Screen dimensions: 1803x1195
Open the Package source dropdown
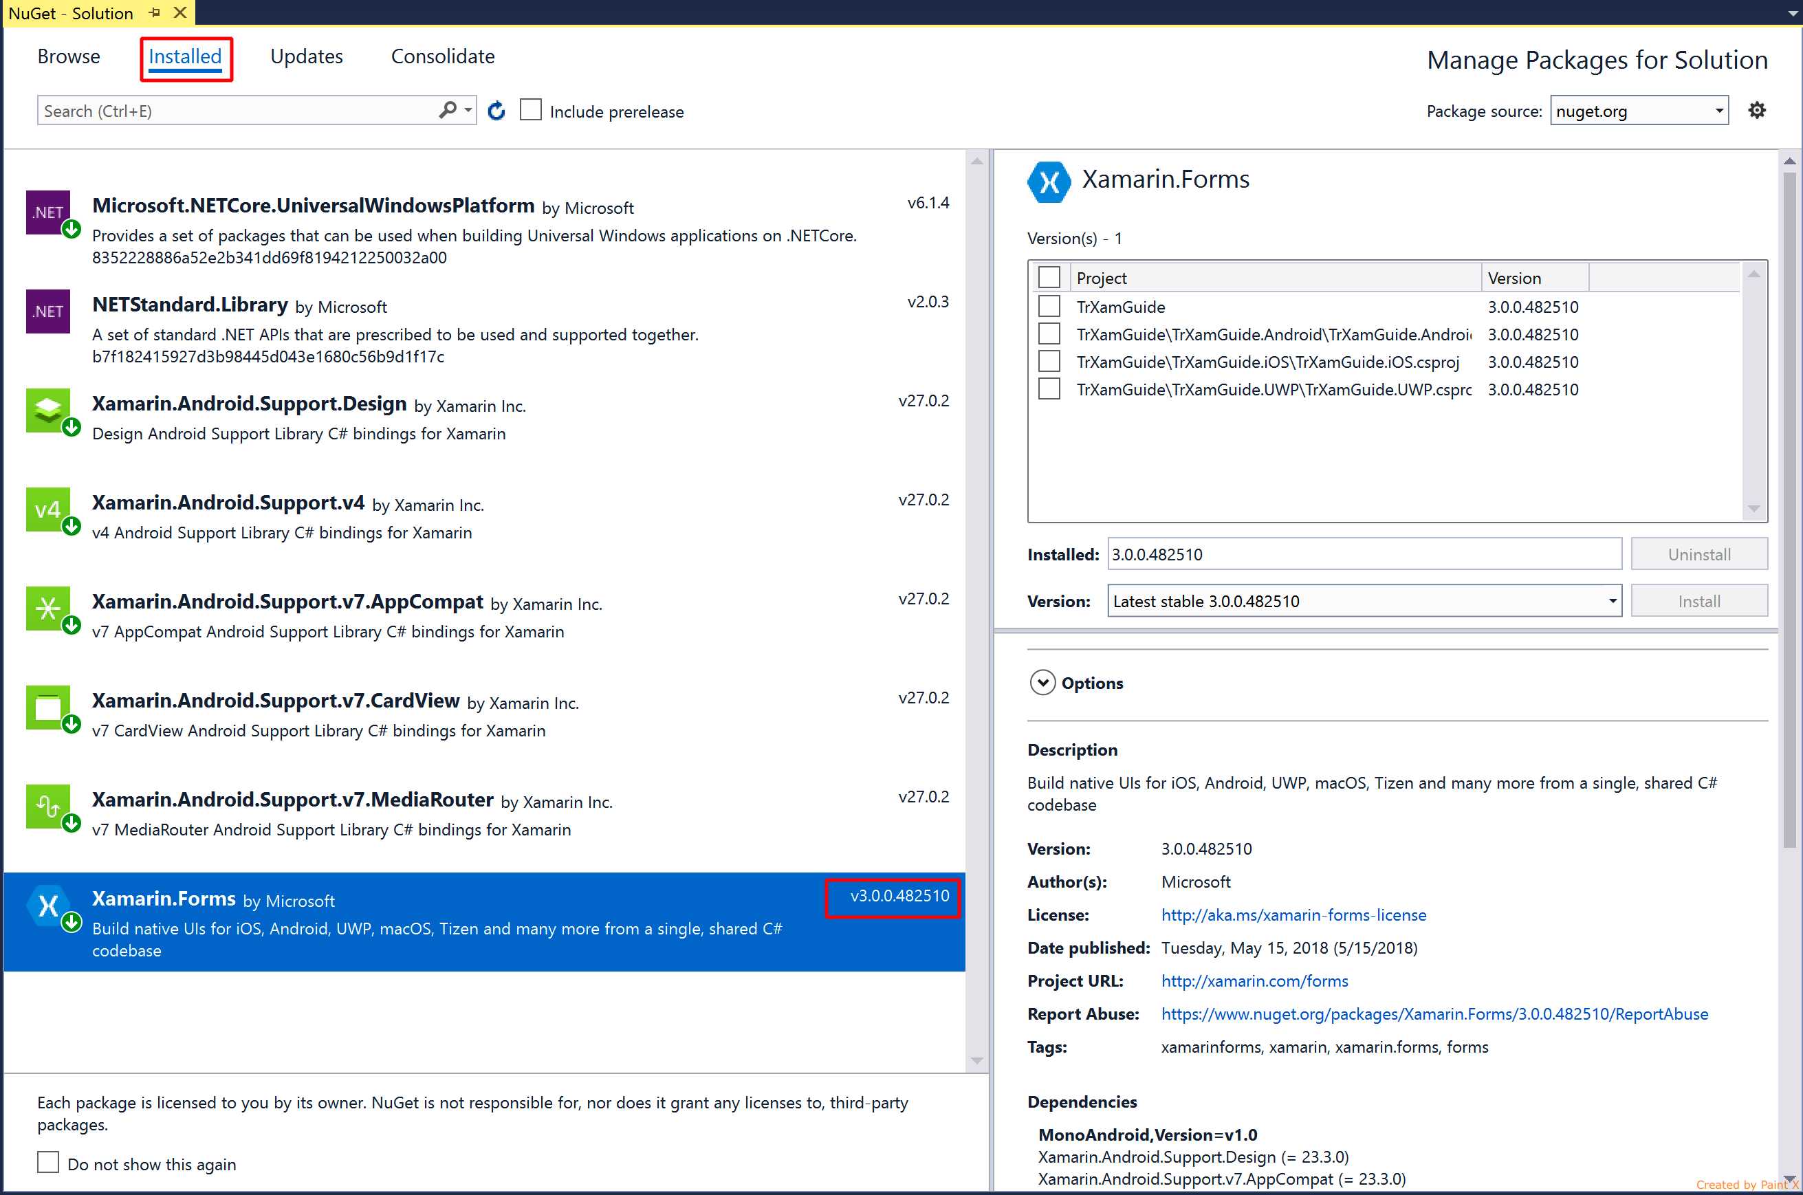point(1639,111)
